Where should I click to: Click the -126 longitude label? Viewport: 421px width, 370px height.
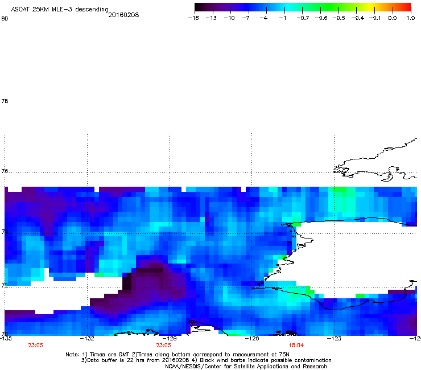252,339
